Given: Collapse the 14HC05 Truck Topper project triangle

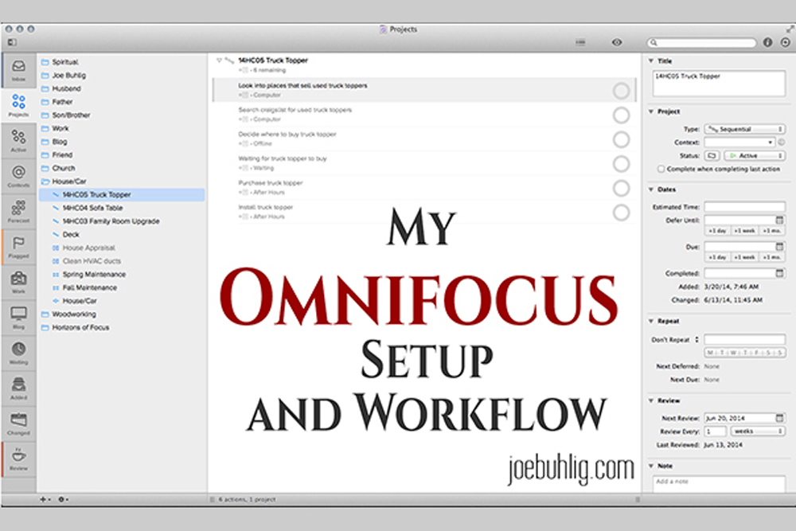Looking at the screenshot, I should (x=220, y=60).
